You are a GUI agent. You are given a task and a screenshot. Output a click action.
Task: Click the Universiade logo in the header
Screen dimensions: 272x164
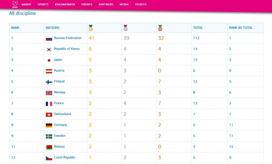[x=15, y=4]
